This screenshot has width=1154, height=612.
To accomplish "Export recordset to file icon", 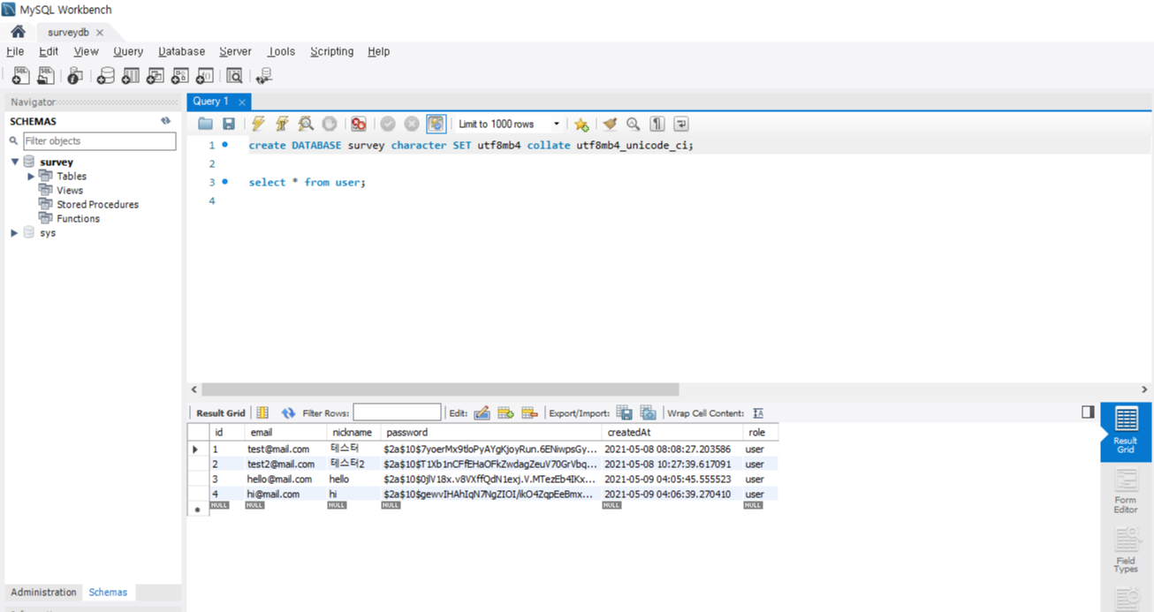I will [x=624, y=412].
